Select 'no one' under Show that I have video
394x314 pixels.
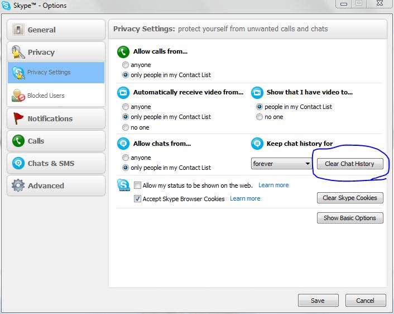[260, 117]
